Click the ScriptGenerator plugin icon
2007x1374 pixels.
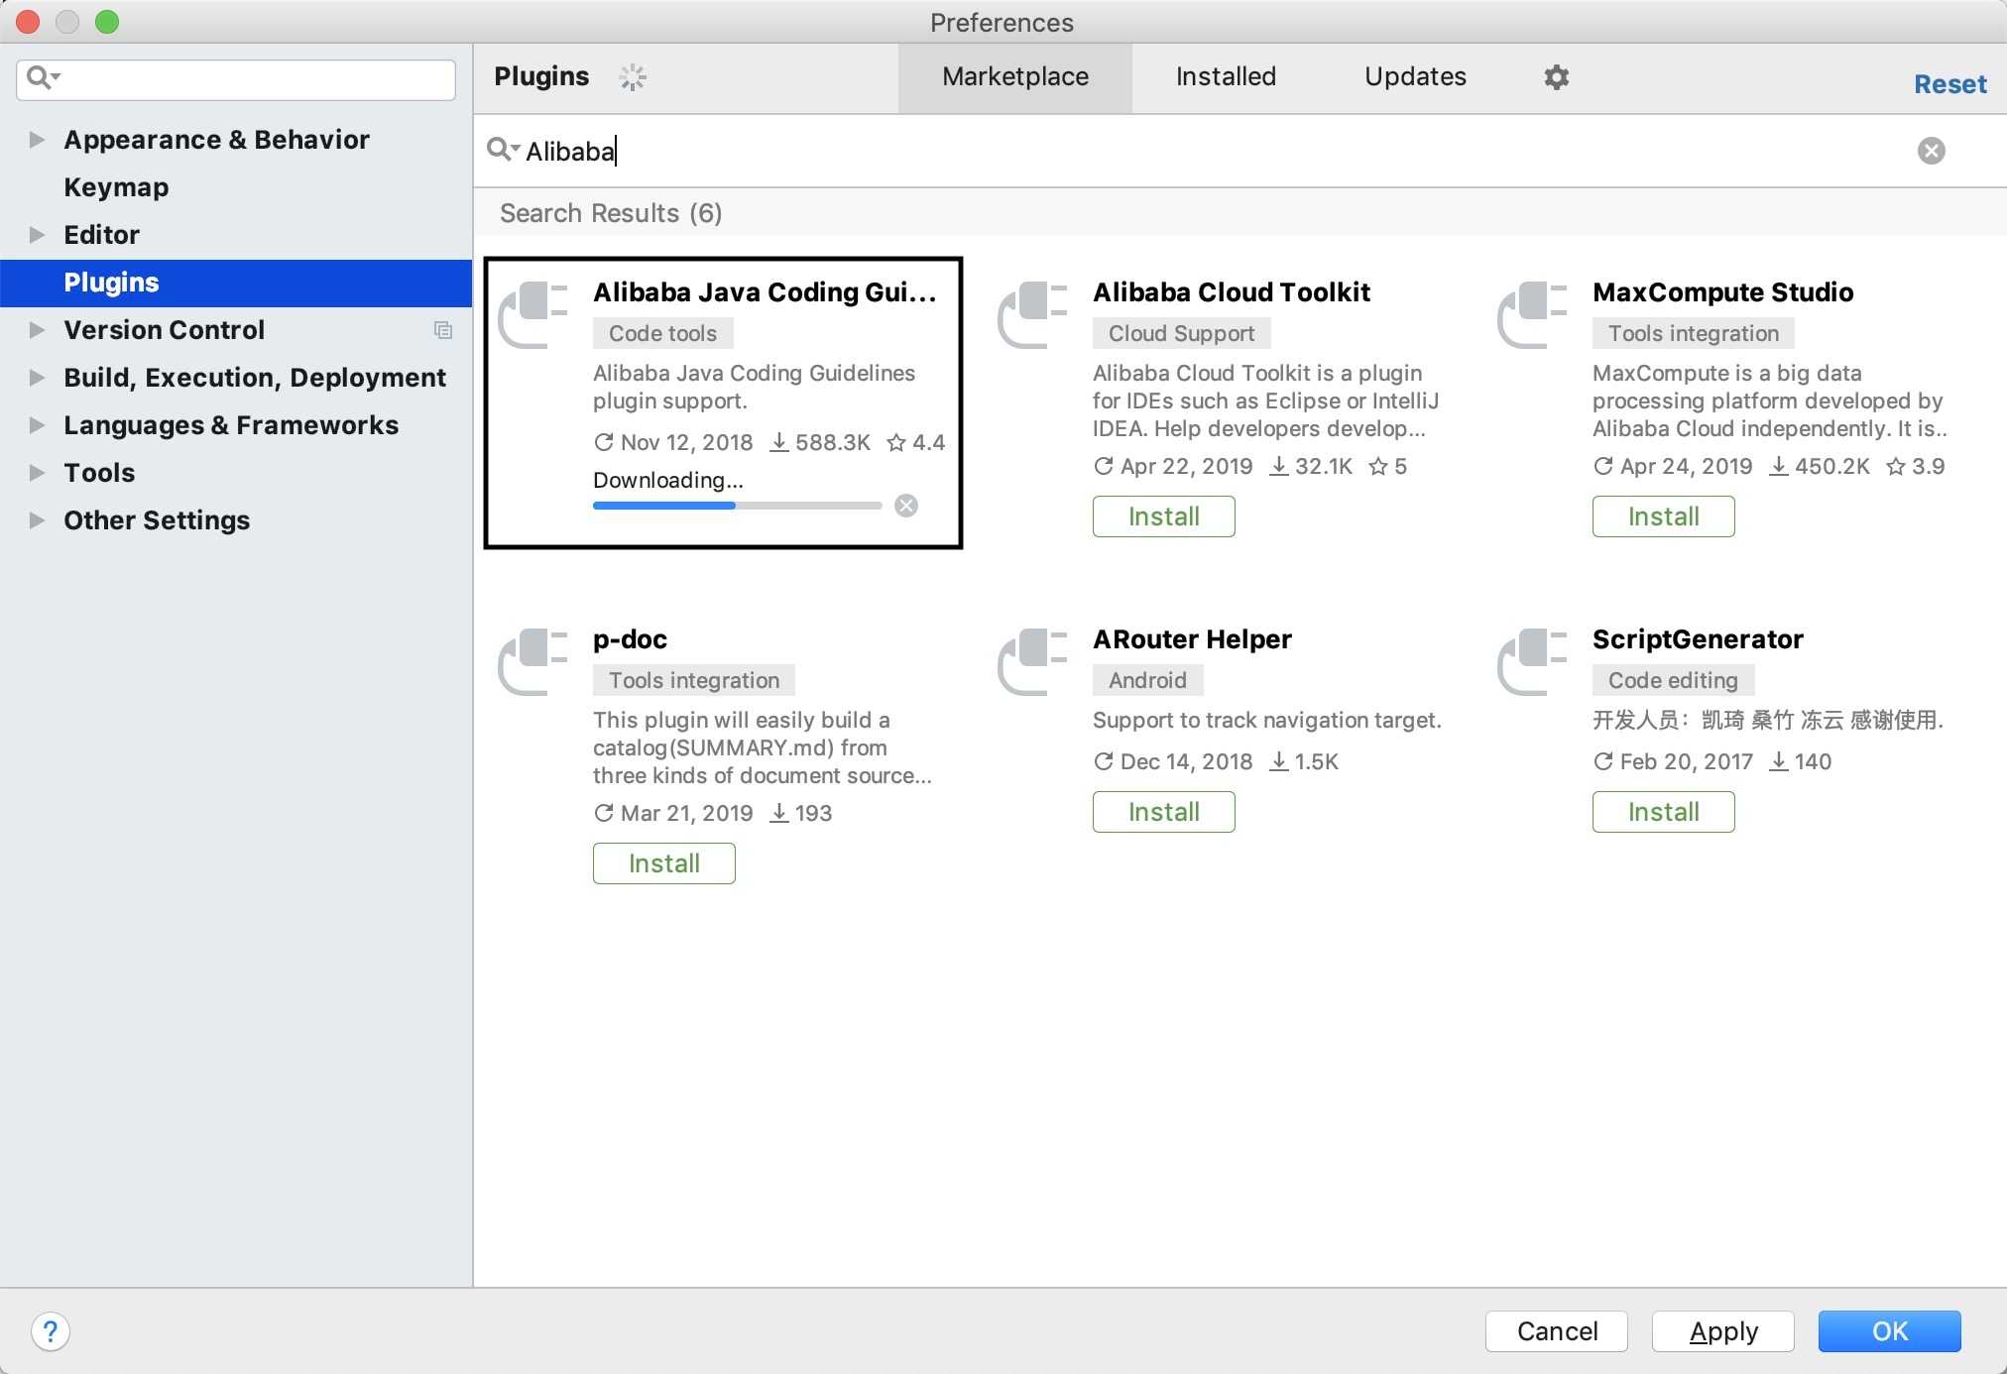coord(1533,662)
